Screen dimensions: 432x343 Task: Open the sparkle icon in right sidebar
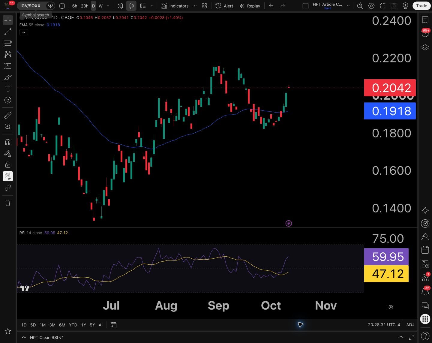(x=425, y=210)
